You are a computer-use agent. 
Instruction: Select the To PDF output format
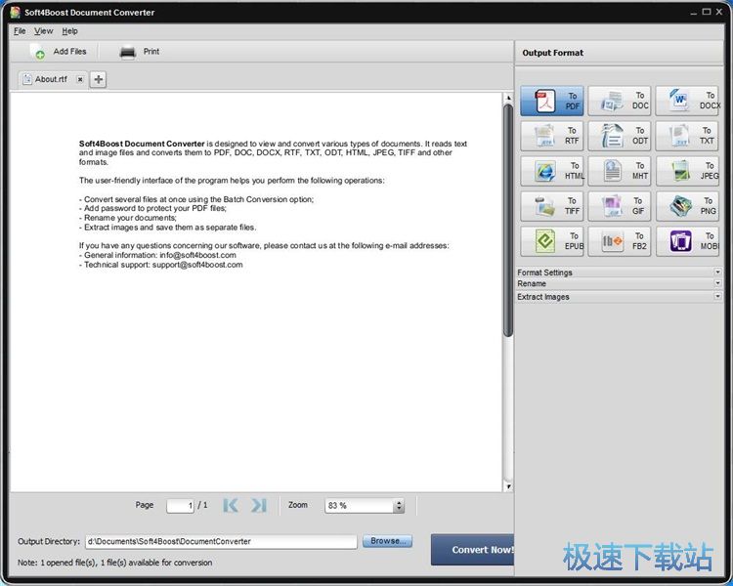coord(551,101)
